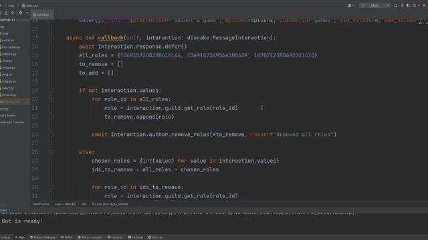The width and height of the screenshot is (428, 240).
Task: Click the profiler icon in top toolbar
Action: [414, 5]
